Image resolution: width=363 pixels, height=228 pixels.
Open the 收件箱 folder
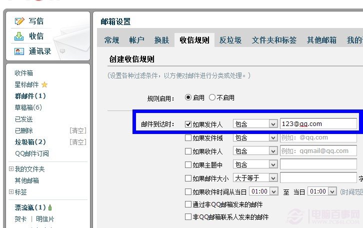click(x=23, y=73)
